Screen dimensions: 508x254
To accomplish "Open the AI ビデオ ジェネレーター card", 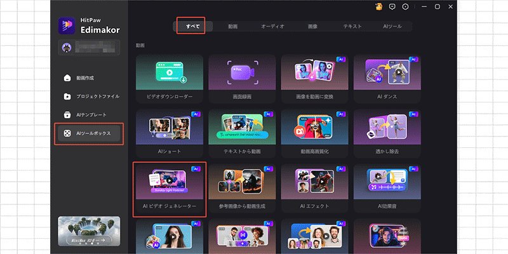I will point(170,188).
